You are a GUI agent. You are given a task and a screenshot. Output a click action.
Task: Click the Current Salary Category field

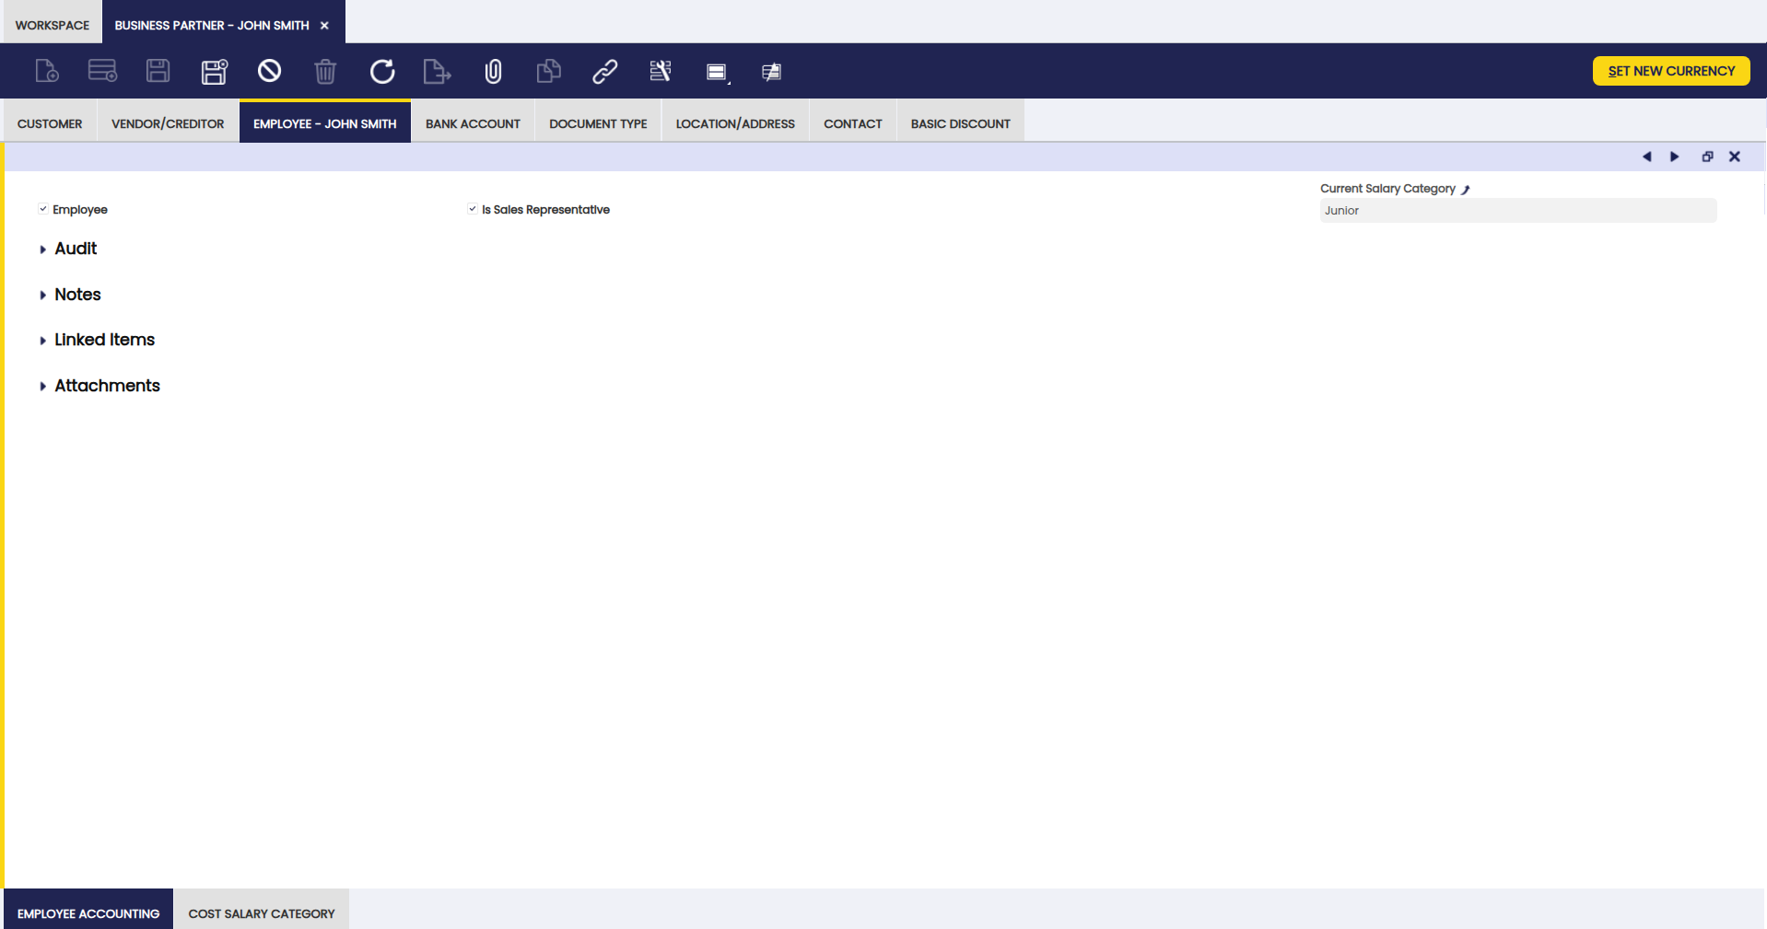pos(1517,211)
